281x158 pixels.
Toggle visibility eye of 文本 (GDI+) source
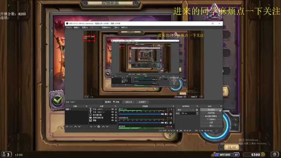[112, 109]
